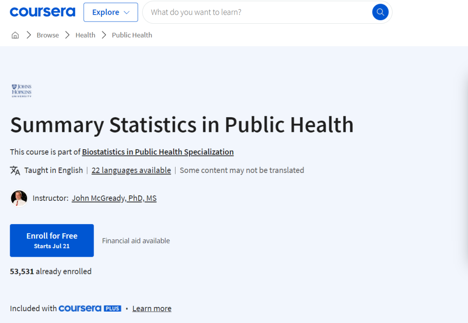Open the Browse breadcrumb link
468x323 pixels.
[x=48, y=35]
